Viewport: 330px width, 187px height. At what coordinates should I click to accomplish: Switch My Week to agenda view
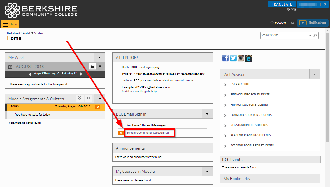pyautogui.click(x=100, y=66)
